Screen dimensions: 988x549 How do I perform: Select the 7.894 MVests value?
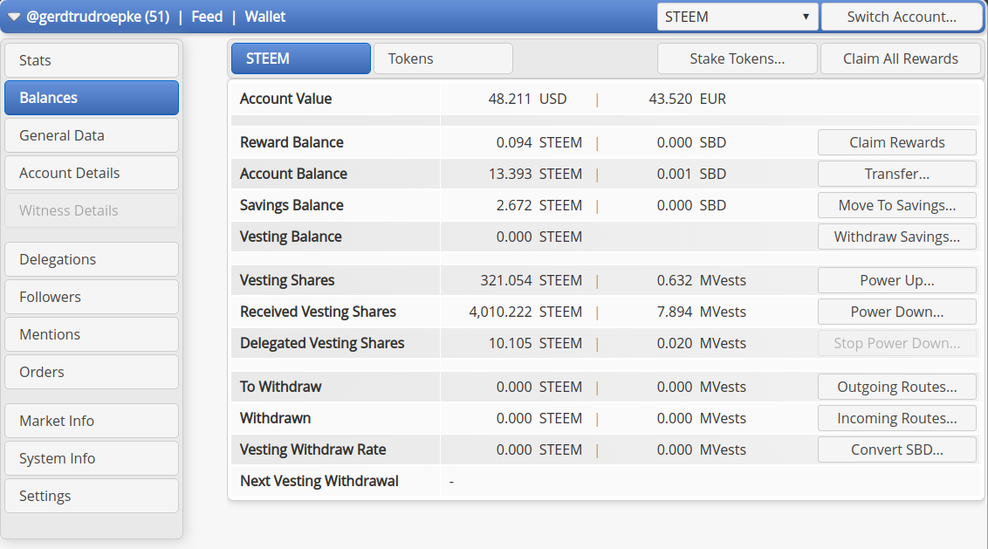(x=702, y=312)
